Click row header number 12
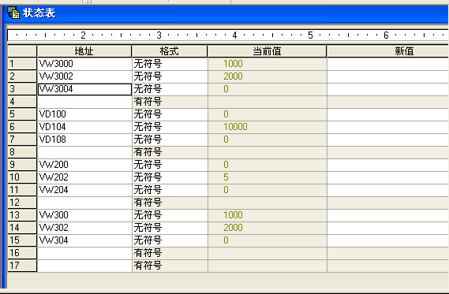Screen dimensions: 449x294 tap(22, 203)
